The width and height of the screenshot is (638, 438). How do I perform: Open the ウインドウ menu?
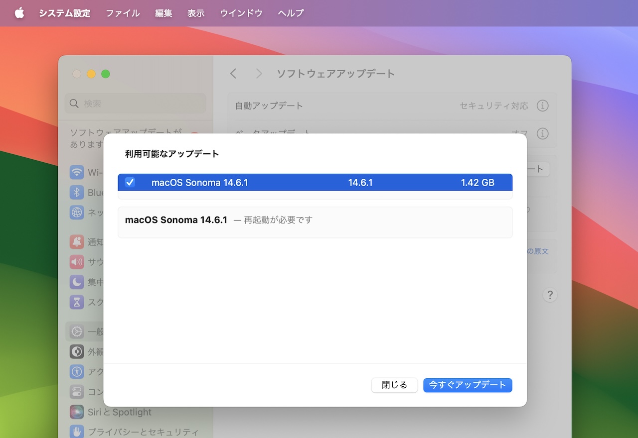241,13
